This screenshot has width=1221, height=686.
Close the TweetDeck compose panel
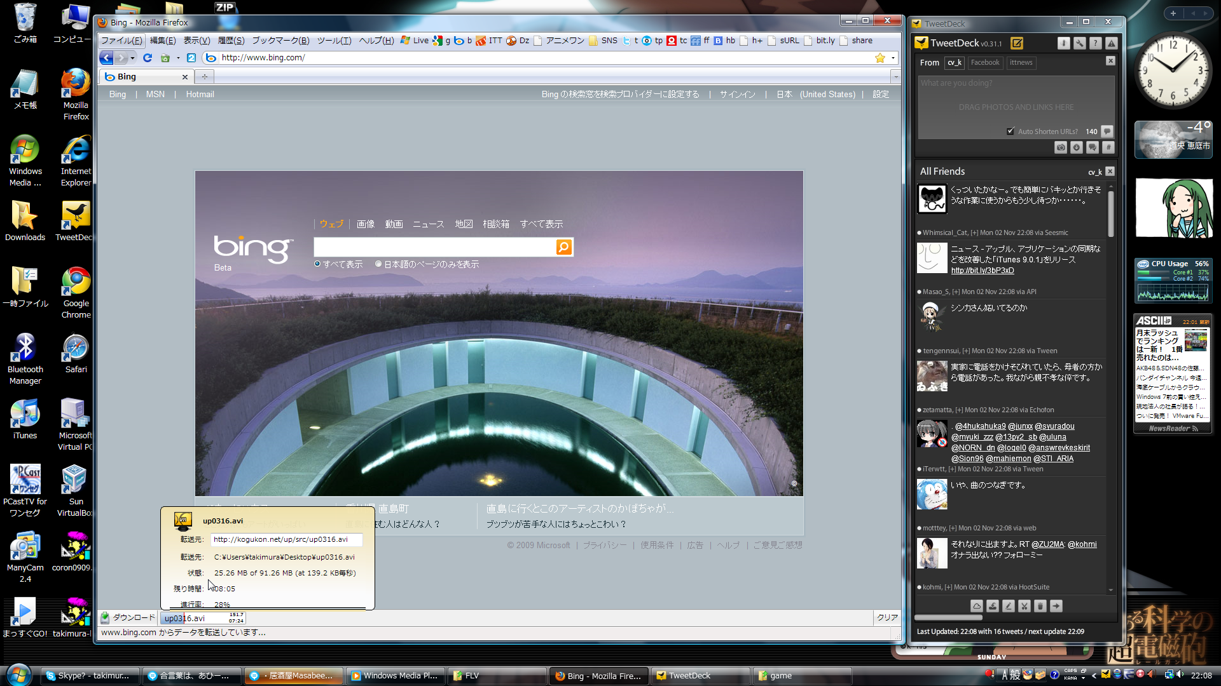point(1110,61)
